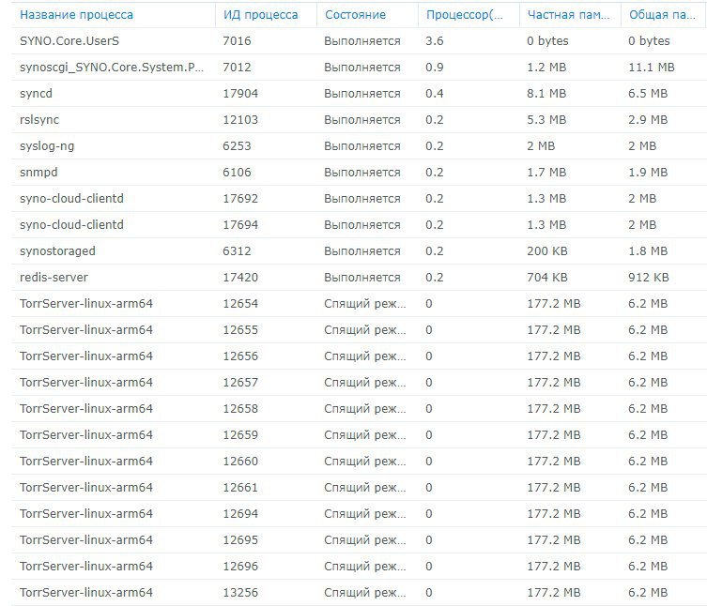Image resolution: width=707 pixels, height=606 pixels.
Task: Select TorrServer-linux-arm64 with PID 12655
Action: [86, 330]
